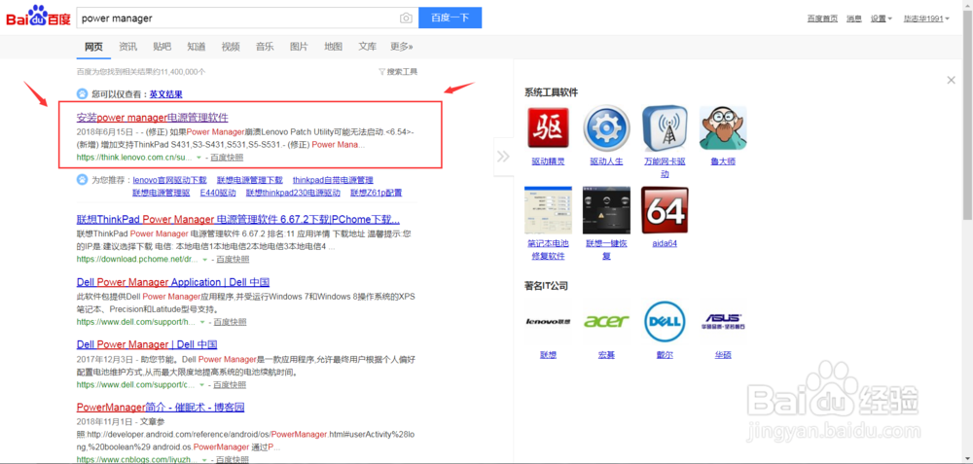This screenshot has height=464, width=973.
Task: Open 万能网卡驱动 icon
Action: (x=665, y=127)
